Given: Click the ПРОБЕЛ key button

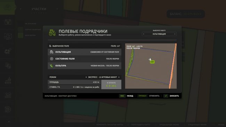Looking at the screenshot, I should [x=143, y=96].
